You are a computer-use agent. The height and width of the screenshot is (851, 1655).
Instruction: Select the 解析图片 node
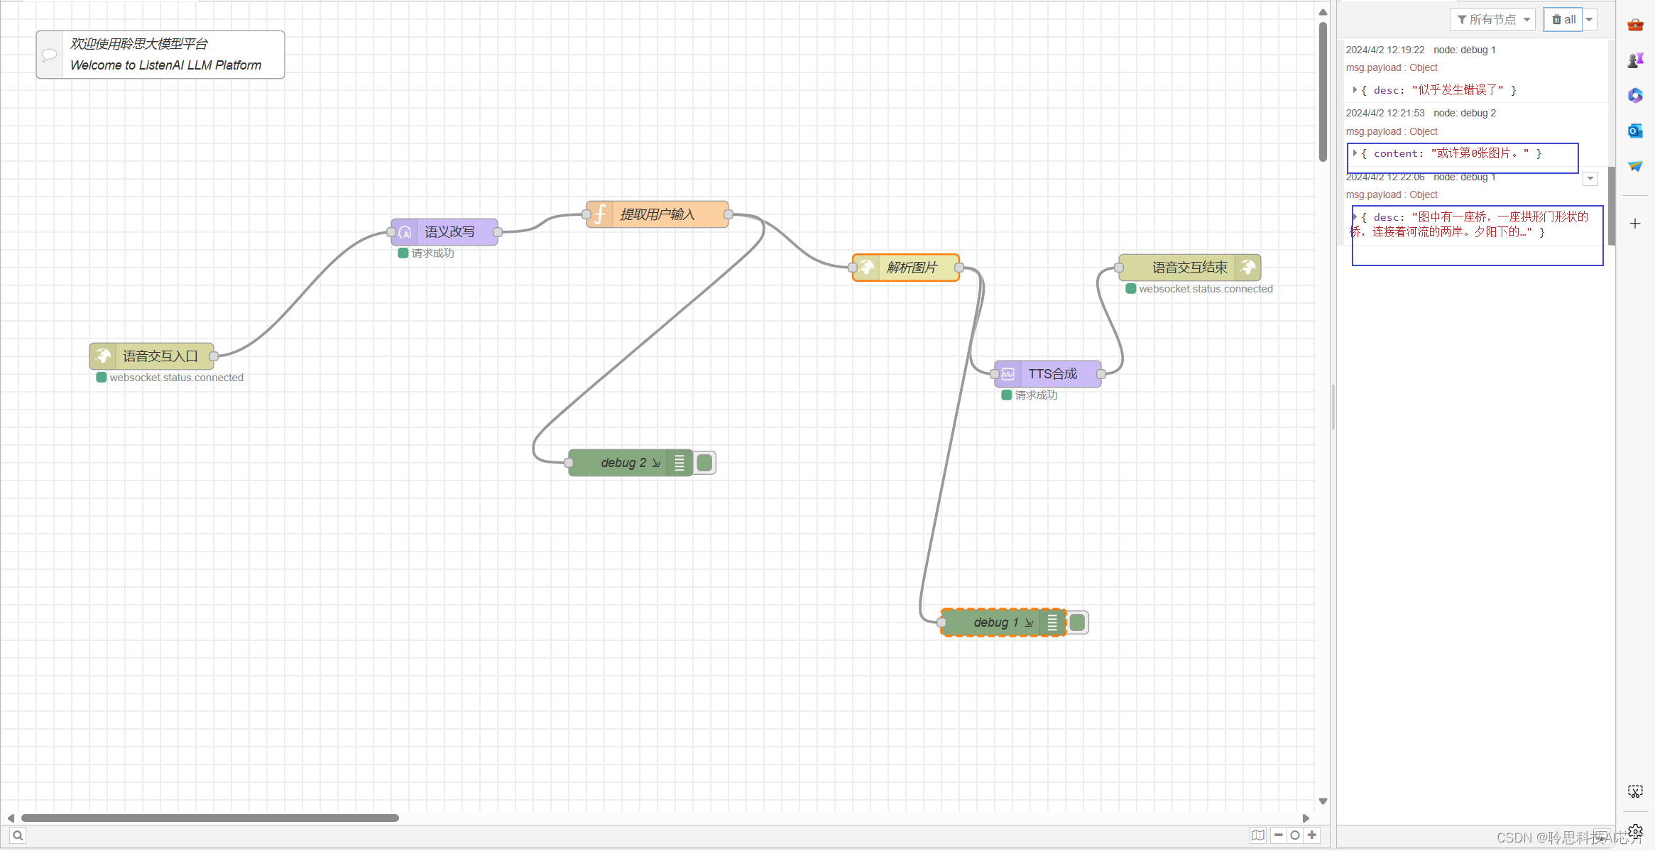tap(912, 268)
